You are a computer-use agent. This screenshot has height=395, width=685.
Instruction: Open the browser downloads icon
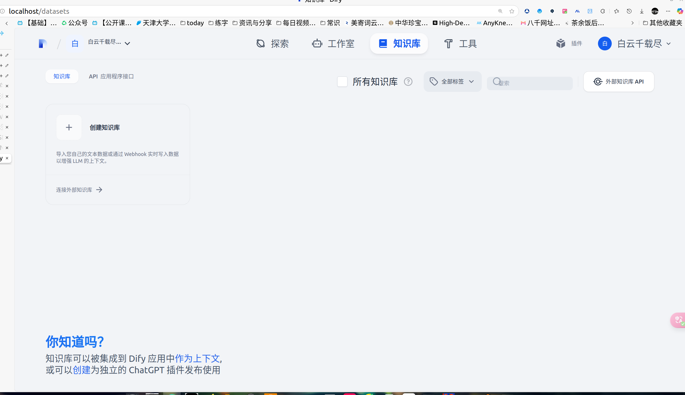pyautogui.click(x=642, y=11)
